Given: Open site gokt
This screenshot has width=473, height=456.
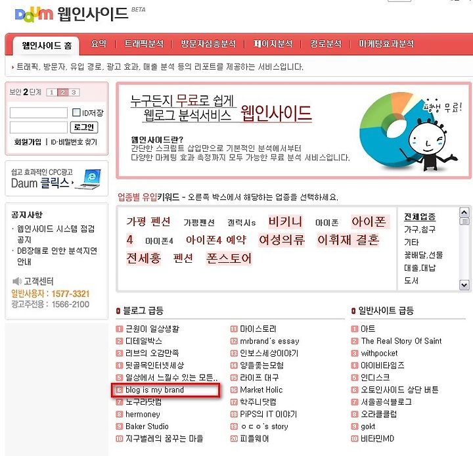Looking at the screenshot, I should (x=368, y=426).
